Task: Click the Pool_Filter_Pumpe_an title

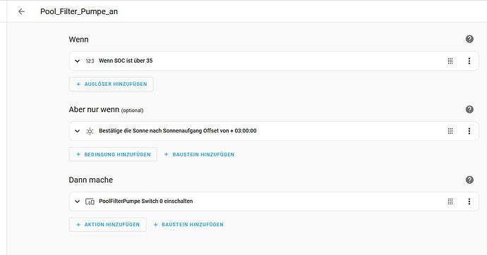Action: (79, 11)
